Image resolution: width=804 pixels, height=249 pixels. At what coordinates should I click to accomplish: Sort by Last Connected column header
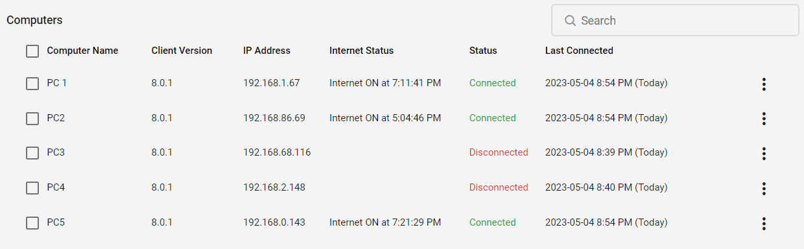pyautogui.click(x=579, y=51)
